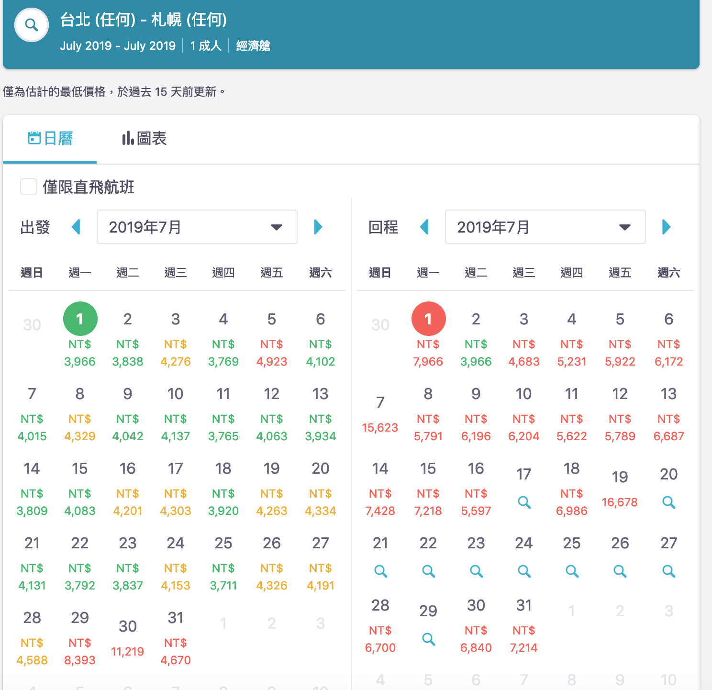Screen dimensions: 712x690
Task: Switch to the 日曆 calendar tab
Action: (x=50, y=139)
